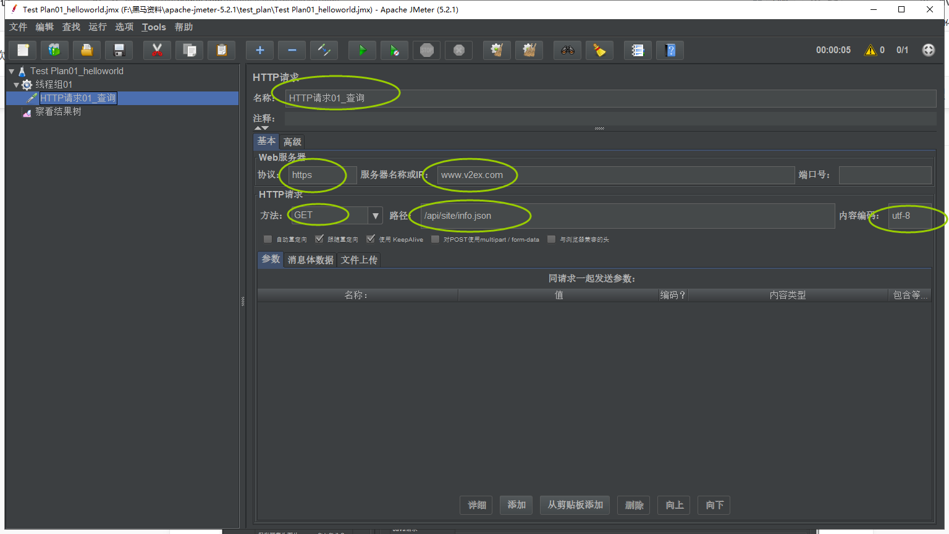Click the 添加 button
The width and height of the screenshot is (949, 534).
(517, 505)
